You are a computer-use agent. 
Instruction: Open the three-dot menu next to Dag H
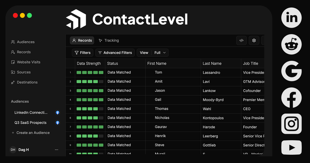(x=57, y=150)
